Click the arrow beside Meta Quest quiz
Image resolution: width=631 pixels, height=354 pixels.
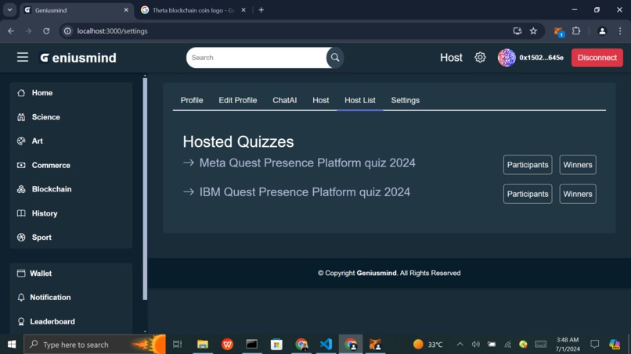tap(189, 163)
